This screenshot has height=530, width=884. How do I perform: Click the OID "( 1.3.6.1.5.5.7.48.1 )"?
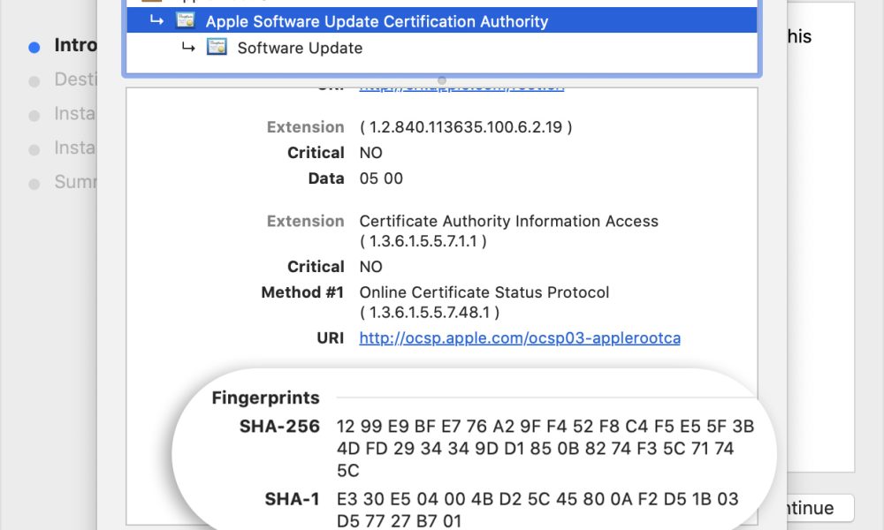coord(430,312)
